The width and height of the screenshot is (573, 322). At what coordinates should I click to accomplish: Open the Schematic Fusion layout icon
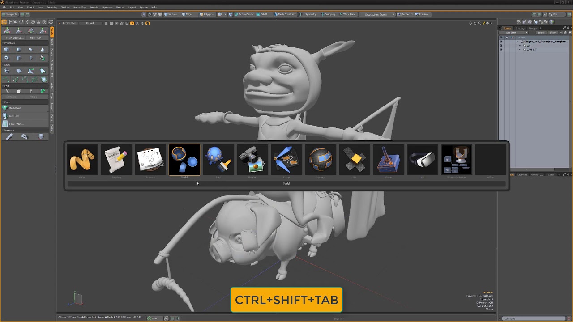click(457, 160)
